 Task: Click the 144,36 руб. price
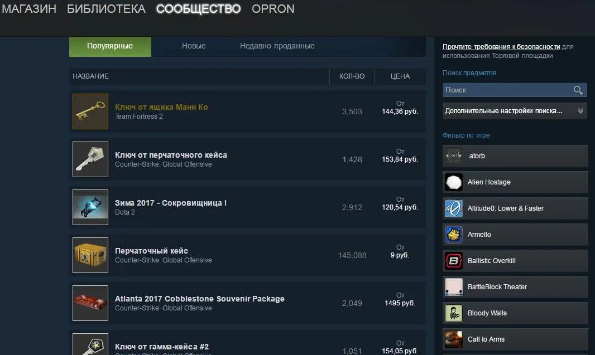tap(400, 111)
